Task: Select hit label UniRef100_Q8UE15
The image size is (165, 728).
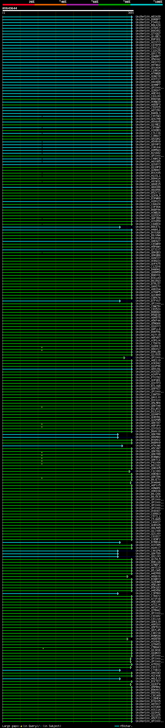Action: 148,184
